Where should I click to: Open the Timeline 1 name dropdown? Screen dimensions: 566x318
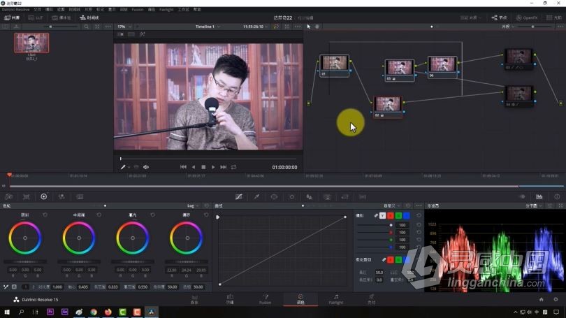(x=208, y=27)
